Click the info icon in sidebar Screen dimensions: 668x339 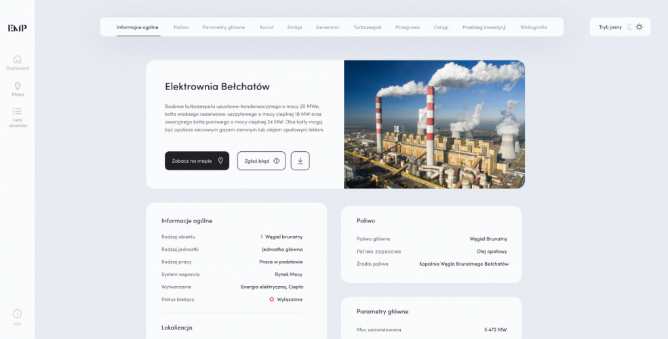point(17,314)
